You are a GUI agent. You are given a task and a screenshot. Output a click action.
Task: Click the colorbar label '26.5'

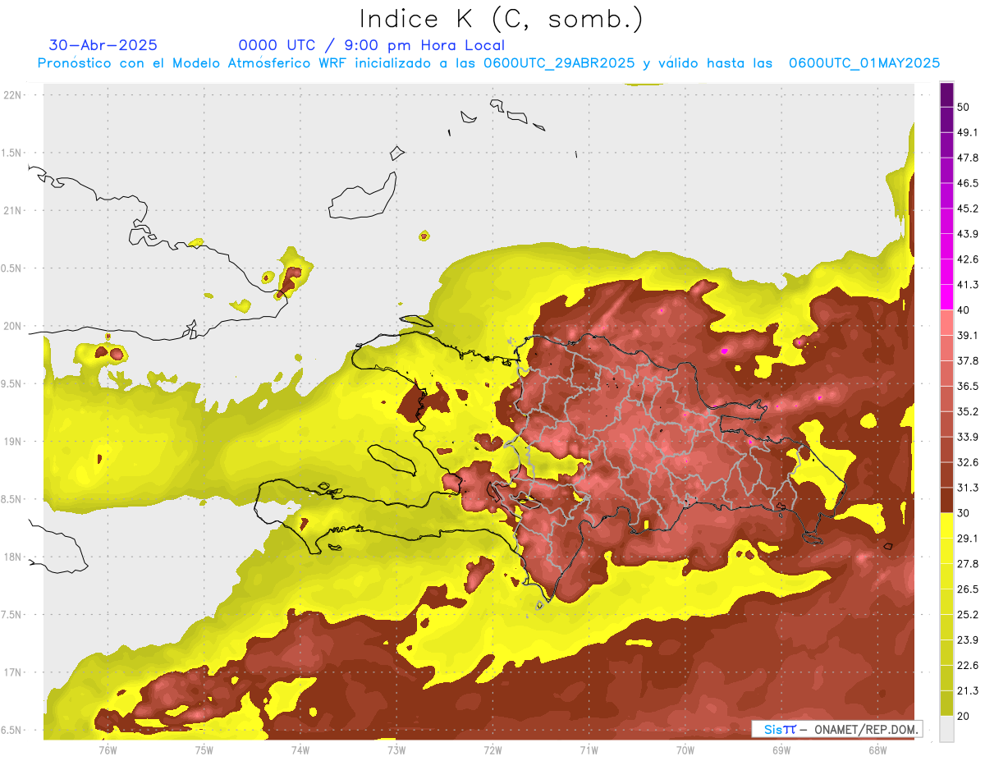968,589
